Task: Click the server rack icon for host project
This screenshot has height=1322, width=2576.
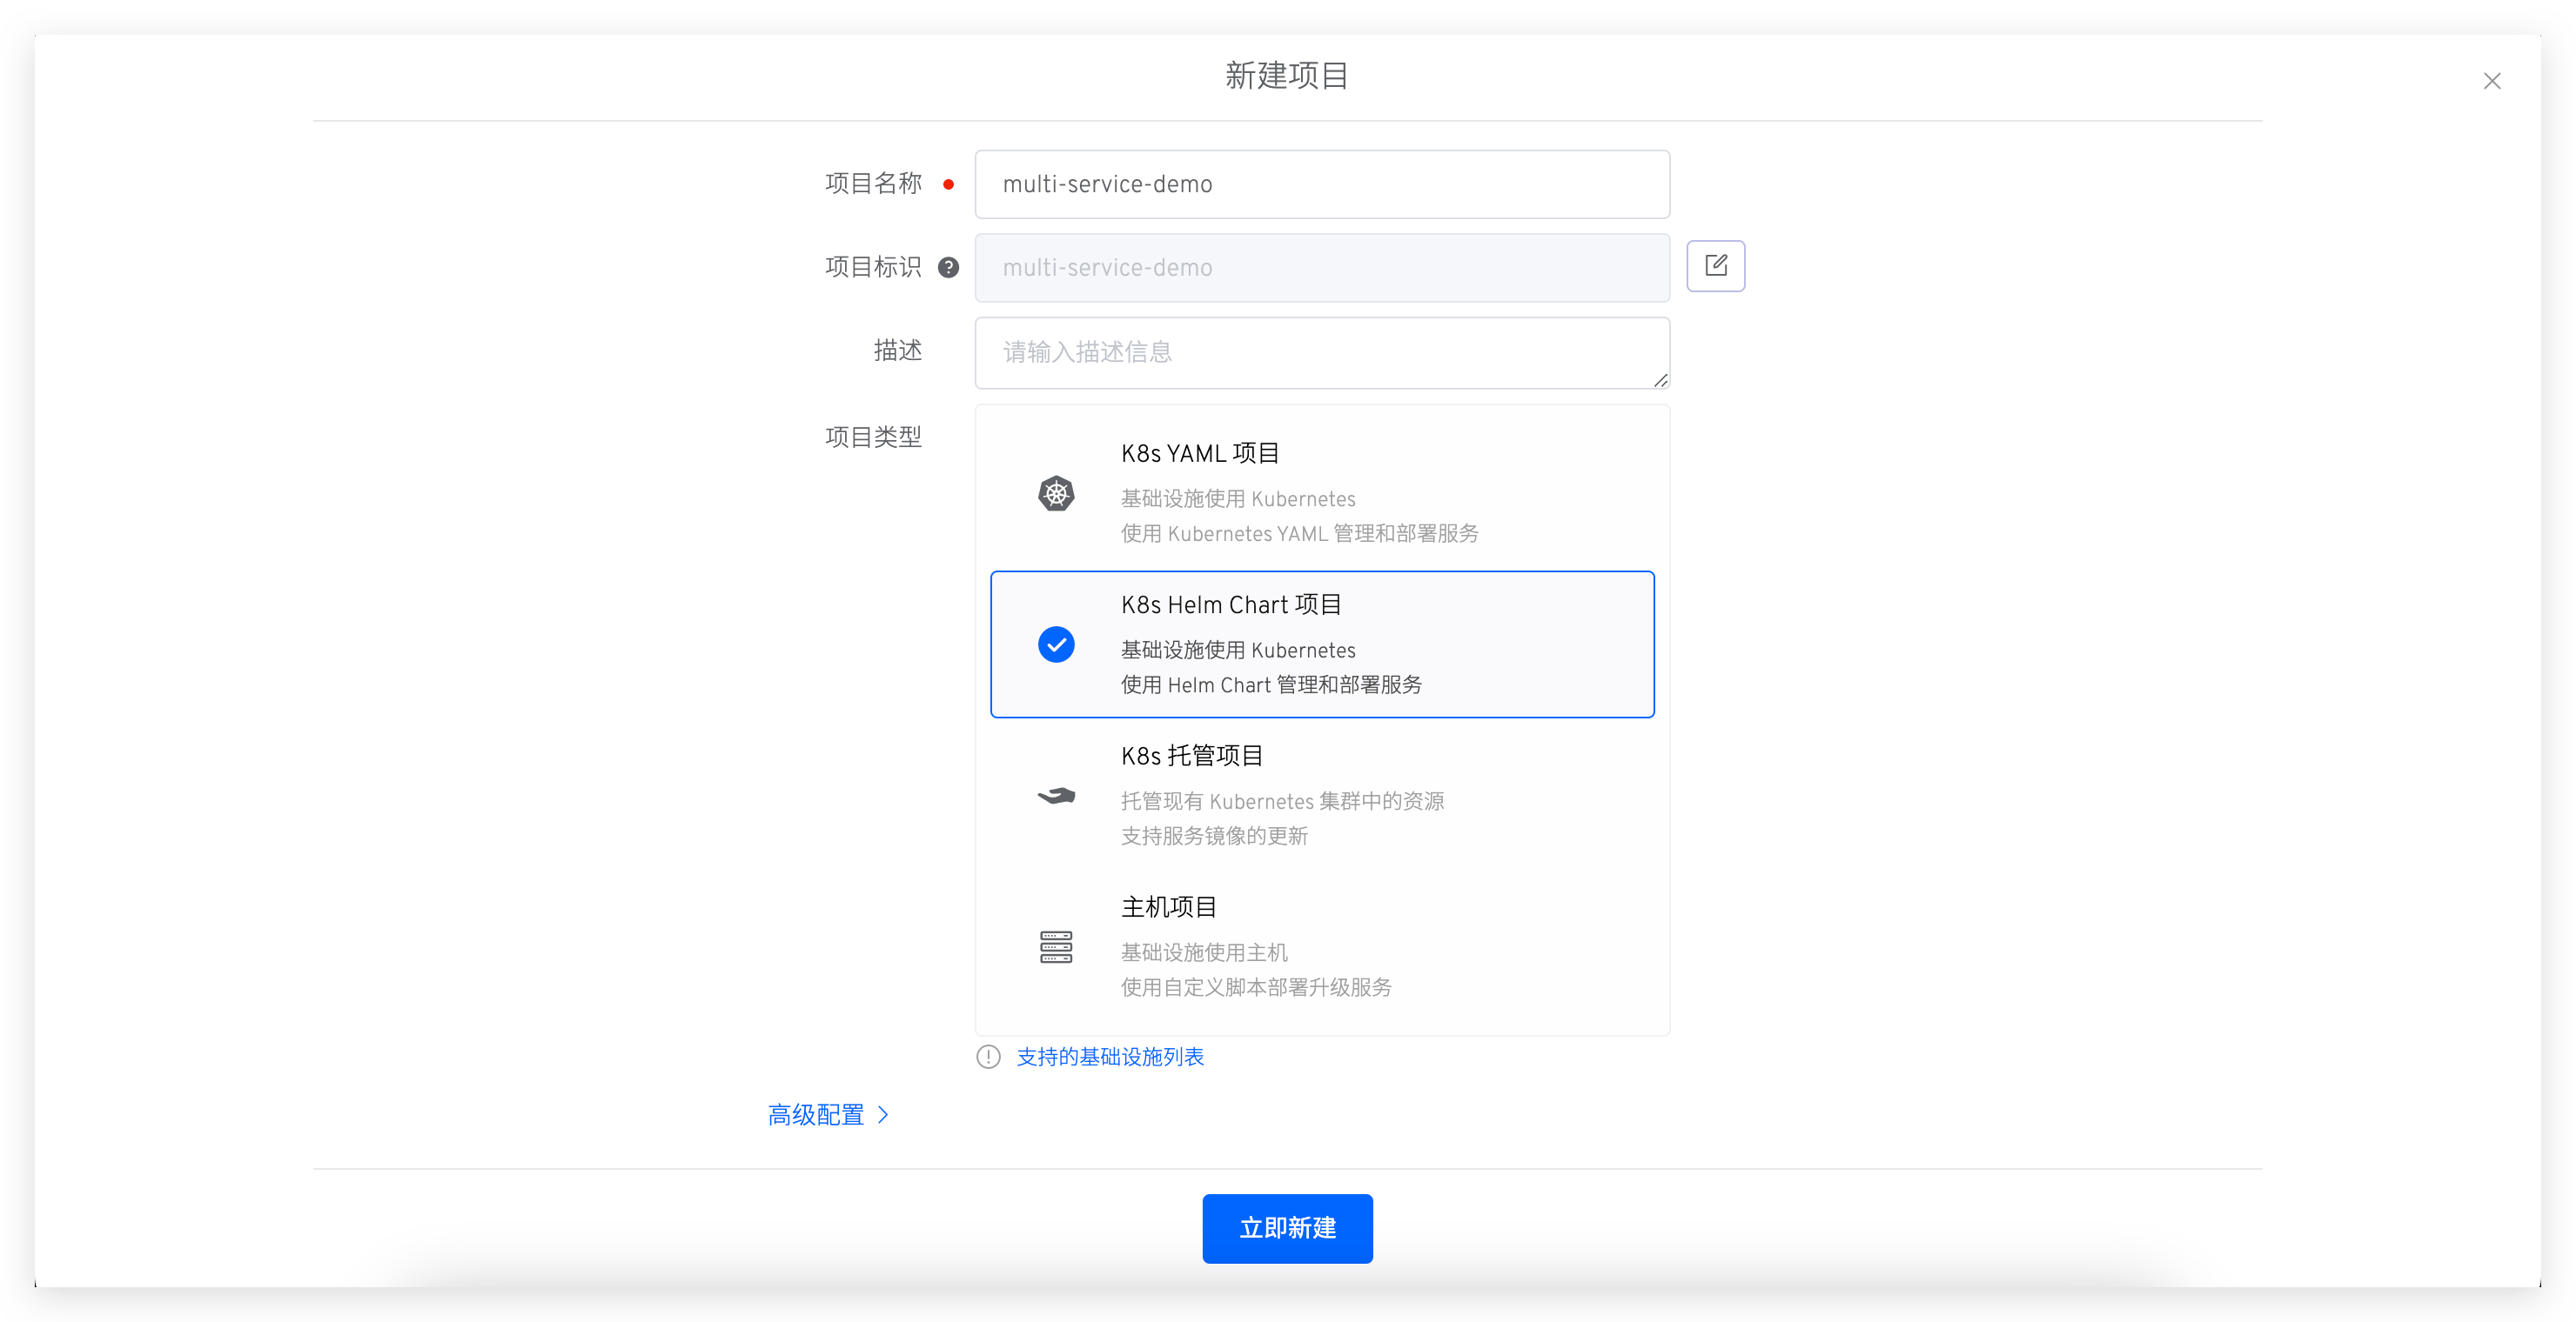Action: point(1056,946)
